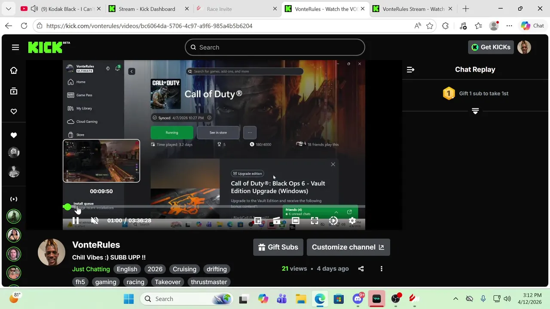Viewport: 550px width, 309px height.
Task: Enable picture-in-picture mode in player
Action: 257,221
